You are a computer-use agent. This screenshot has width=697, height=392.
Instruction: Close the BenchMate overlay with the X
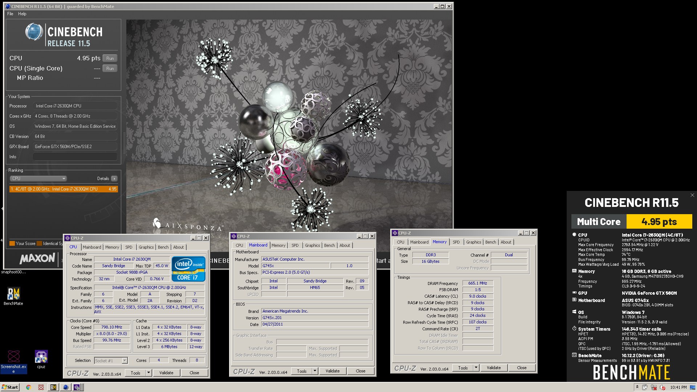pyautogui.click(x=692, y=195)
